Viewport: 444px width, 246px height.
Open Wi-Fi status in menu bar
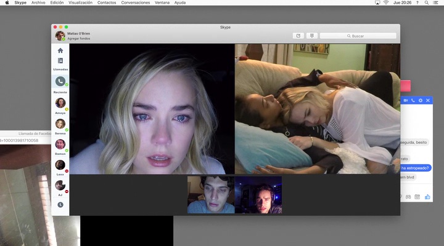point(386,2)
